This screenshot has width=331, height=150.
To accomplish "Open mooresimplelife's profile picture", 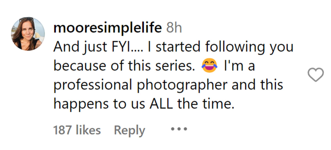I will (x=28, y=34).
